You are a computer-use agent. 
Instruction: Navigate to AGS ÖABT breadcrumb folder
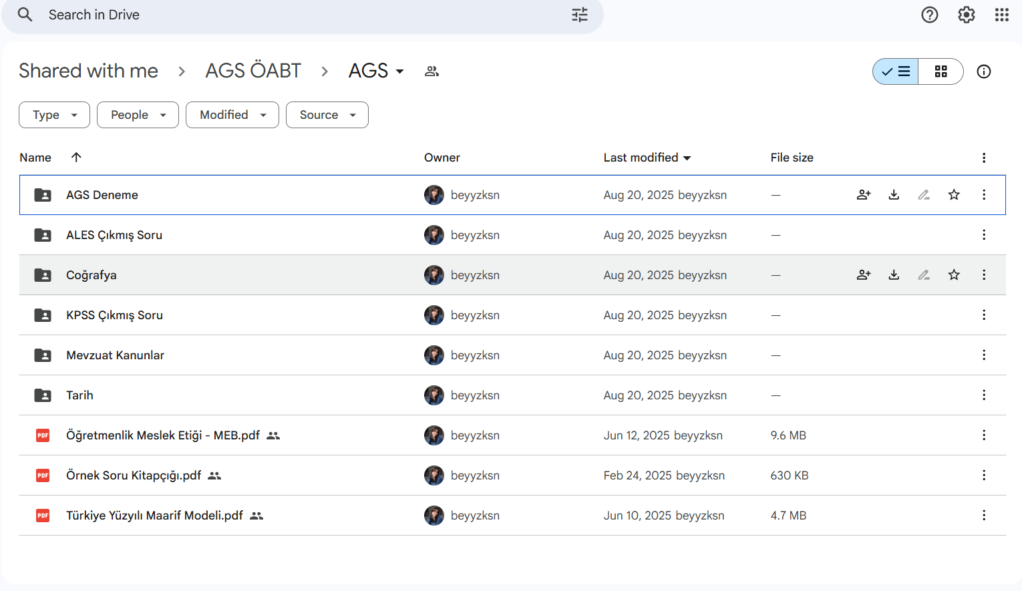pyautogui.click(x=253, y=71)
